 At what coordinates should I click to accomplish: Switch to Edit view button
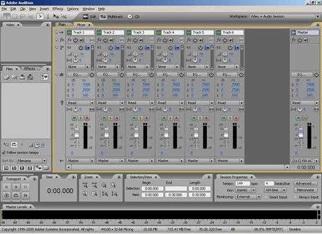pos(89,17)
